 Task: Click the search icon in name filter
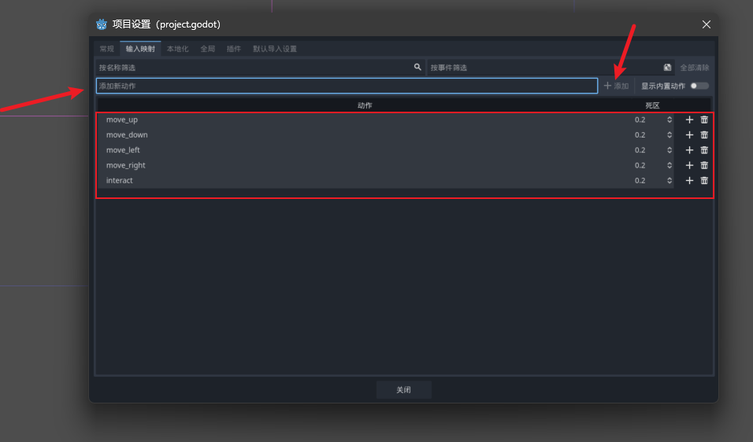point(417,68)
